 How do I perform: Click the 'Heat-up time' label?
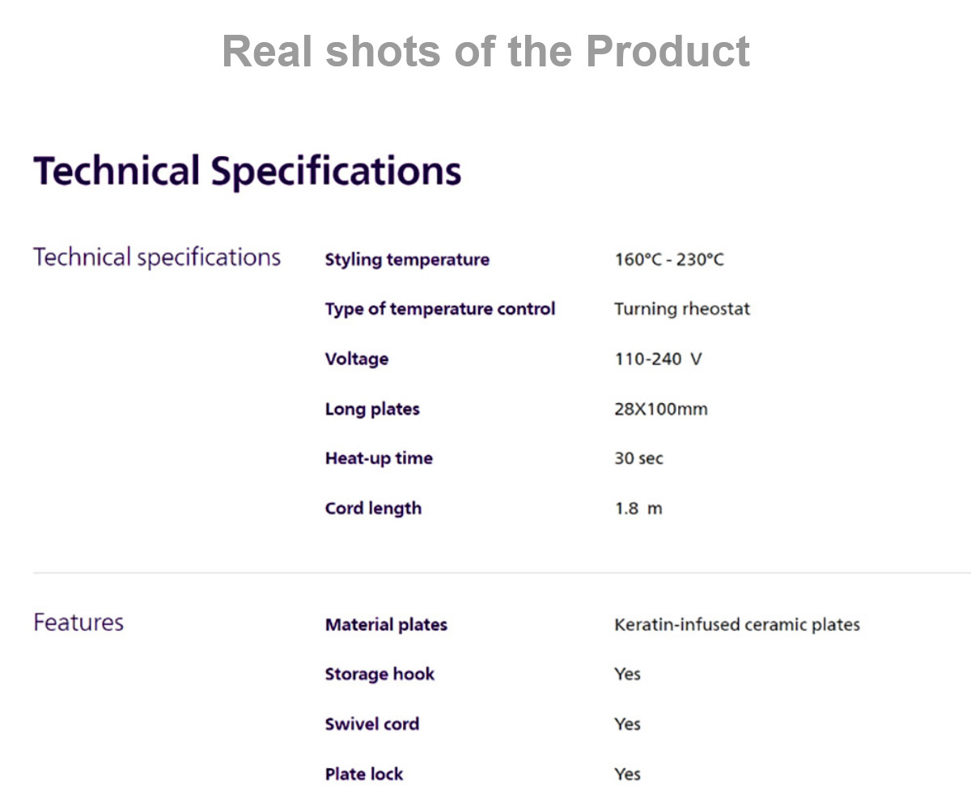pos(379,458)
